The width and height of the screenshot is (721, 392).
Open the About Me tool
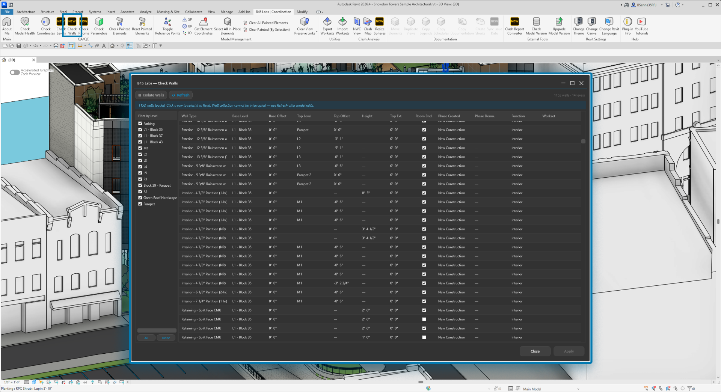point(7,26)
